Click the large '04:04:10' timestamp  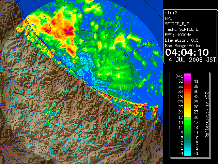coord(187,52)
